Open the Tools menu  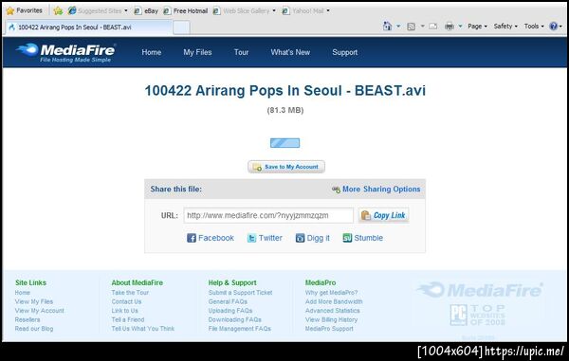(x=534, y=27)
